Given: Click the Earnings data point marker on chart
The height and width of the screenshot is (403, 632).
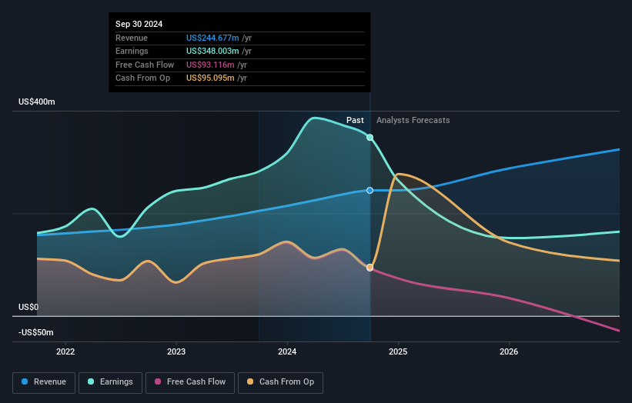Looking at the screenshot, I should tap(370, 138).
